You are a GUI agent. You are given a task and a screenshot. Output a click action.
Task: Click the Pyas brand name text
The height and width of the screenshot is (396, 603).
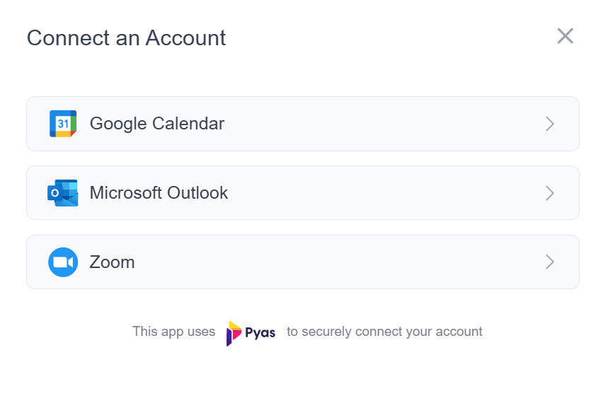260,332
